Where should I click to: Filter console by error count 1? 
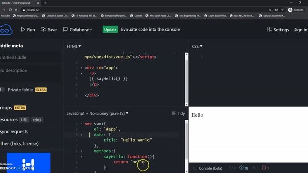[265, 168]
